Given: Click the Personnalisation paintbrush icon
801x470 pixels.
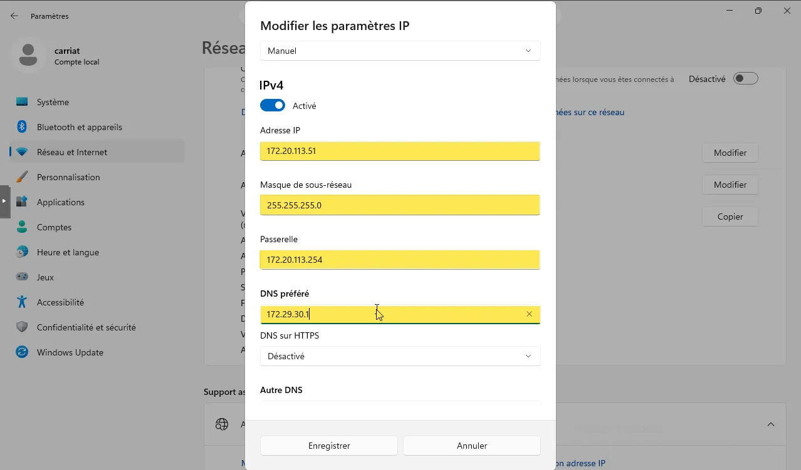Looking at the screenshot, I should click(22, 177).
